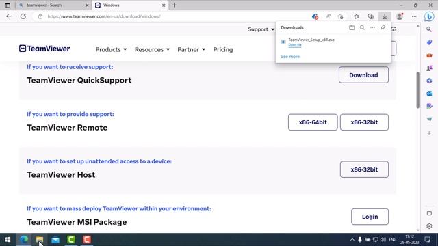Click Open file under the downloaded setup
Image resolution: width=438 pixels, height=246 pixels.
295,45
